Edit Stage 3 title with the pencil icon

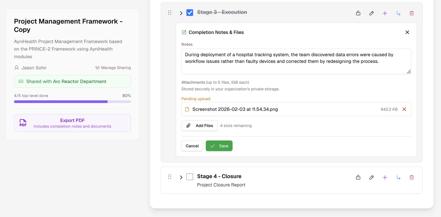pos(371,13)
